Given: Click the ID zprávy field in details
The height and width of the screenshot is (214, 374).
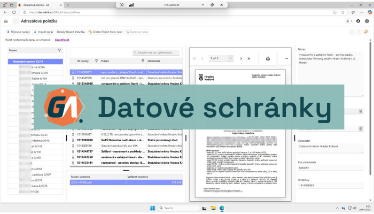Looking at the screenshot, I should (x=331, y=185).
